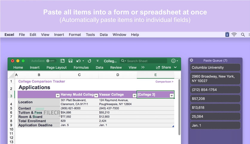Viewport: 250px width, 144px height.
Task: Click the Excel sidebar layout icon
Action: coord(62,61)
